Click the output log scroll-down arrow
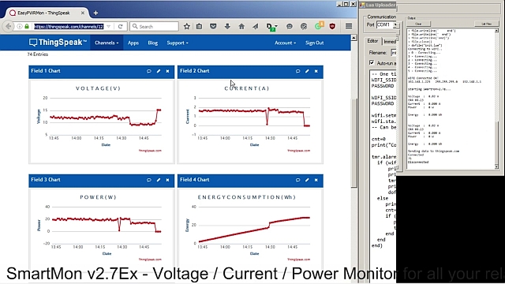 click(496, 166)
